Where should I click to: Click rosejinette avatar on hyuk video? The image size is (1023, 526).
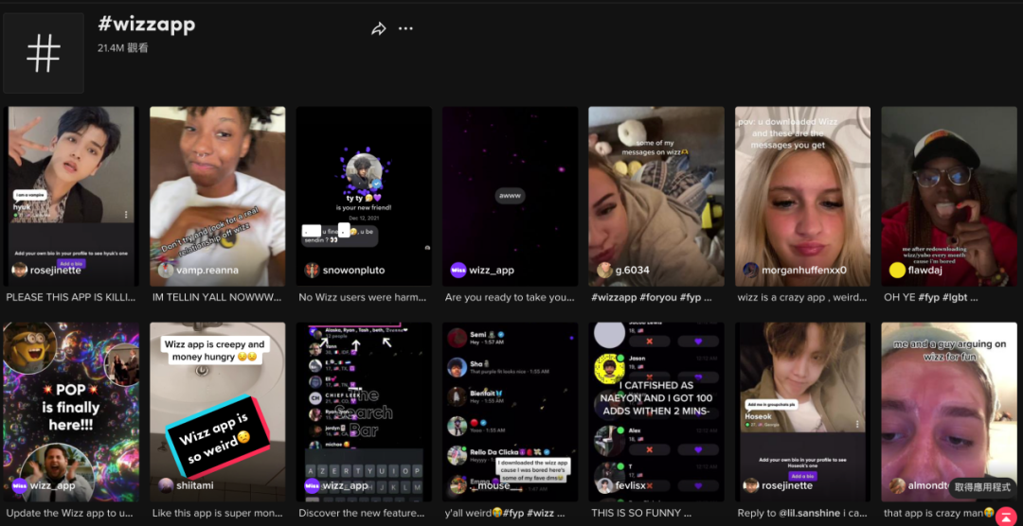click(x=20, y=270)
